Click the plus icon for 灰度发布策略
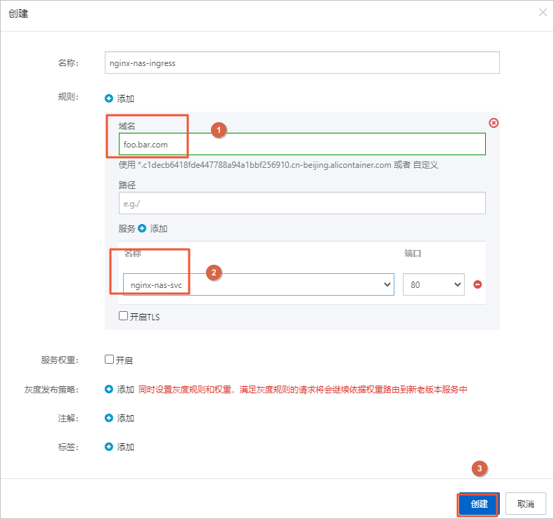Screen dimensions: 554x519 pyautogui.click(x=109, y=389)
